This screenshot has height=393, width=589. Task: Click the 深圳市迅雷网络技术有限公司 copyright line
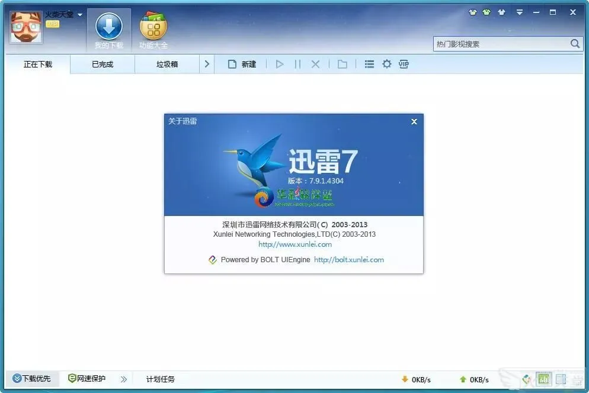295,224
